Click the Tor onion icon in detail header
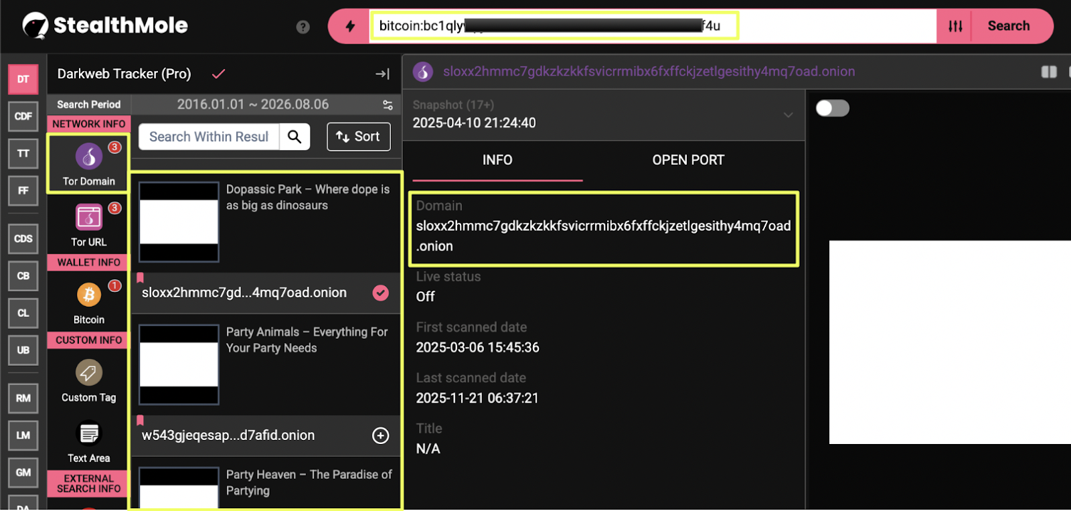The width and height of the screenshot is (1071, 511). tap(422, 72)
